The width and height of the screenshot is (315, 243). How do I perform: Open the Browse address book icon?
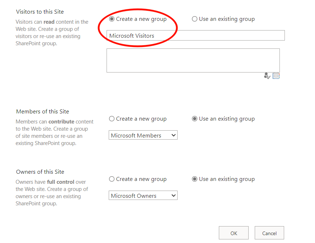pyautogui.click(x=276, y=76)
